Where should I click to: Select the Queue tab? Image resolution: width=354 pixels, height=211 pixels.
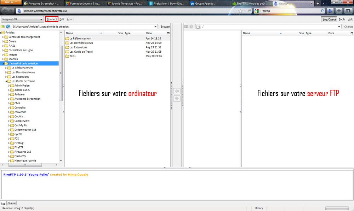12,203
